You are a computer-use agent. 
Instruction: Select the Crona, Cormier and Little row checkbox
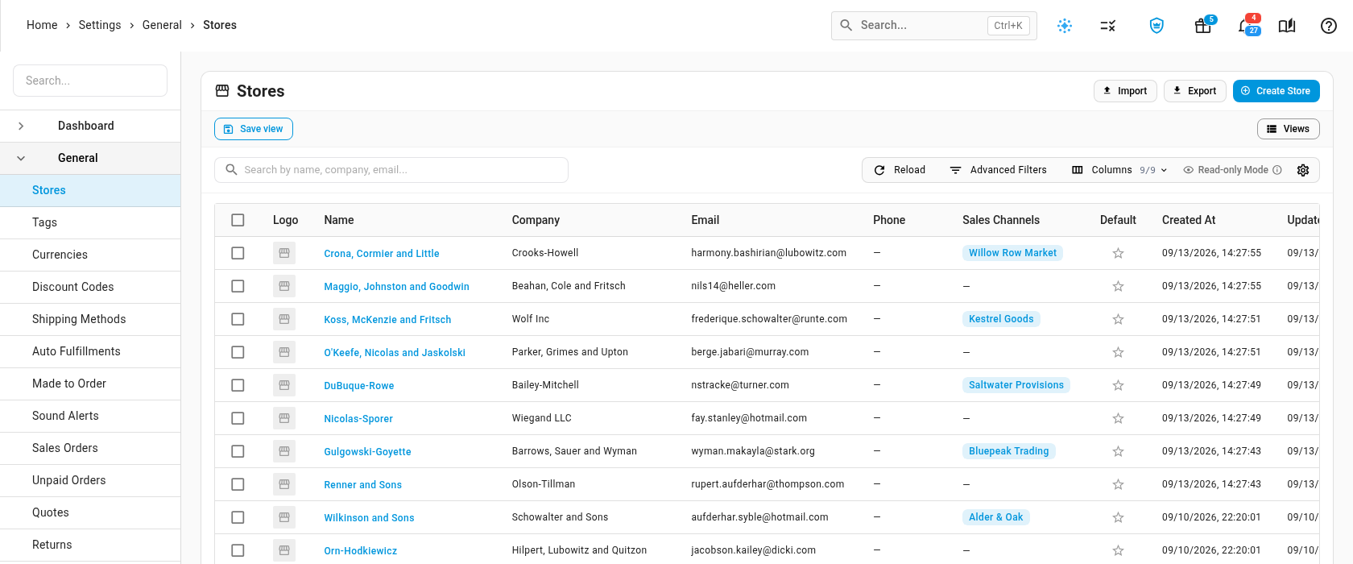[238, 253]
